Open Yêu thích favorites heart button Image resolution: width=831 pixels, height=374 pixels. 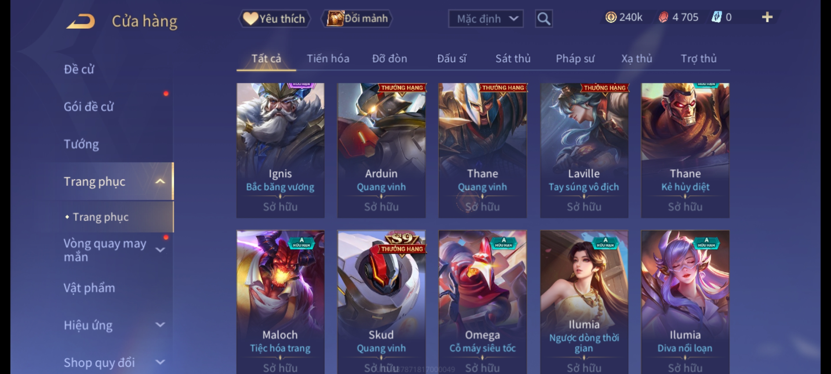coord(274,18)
